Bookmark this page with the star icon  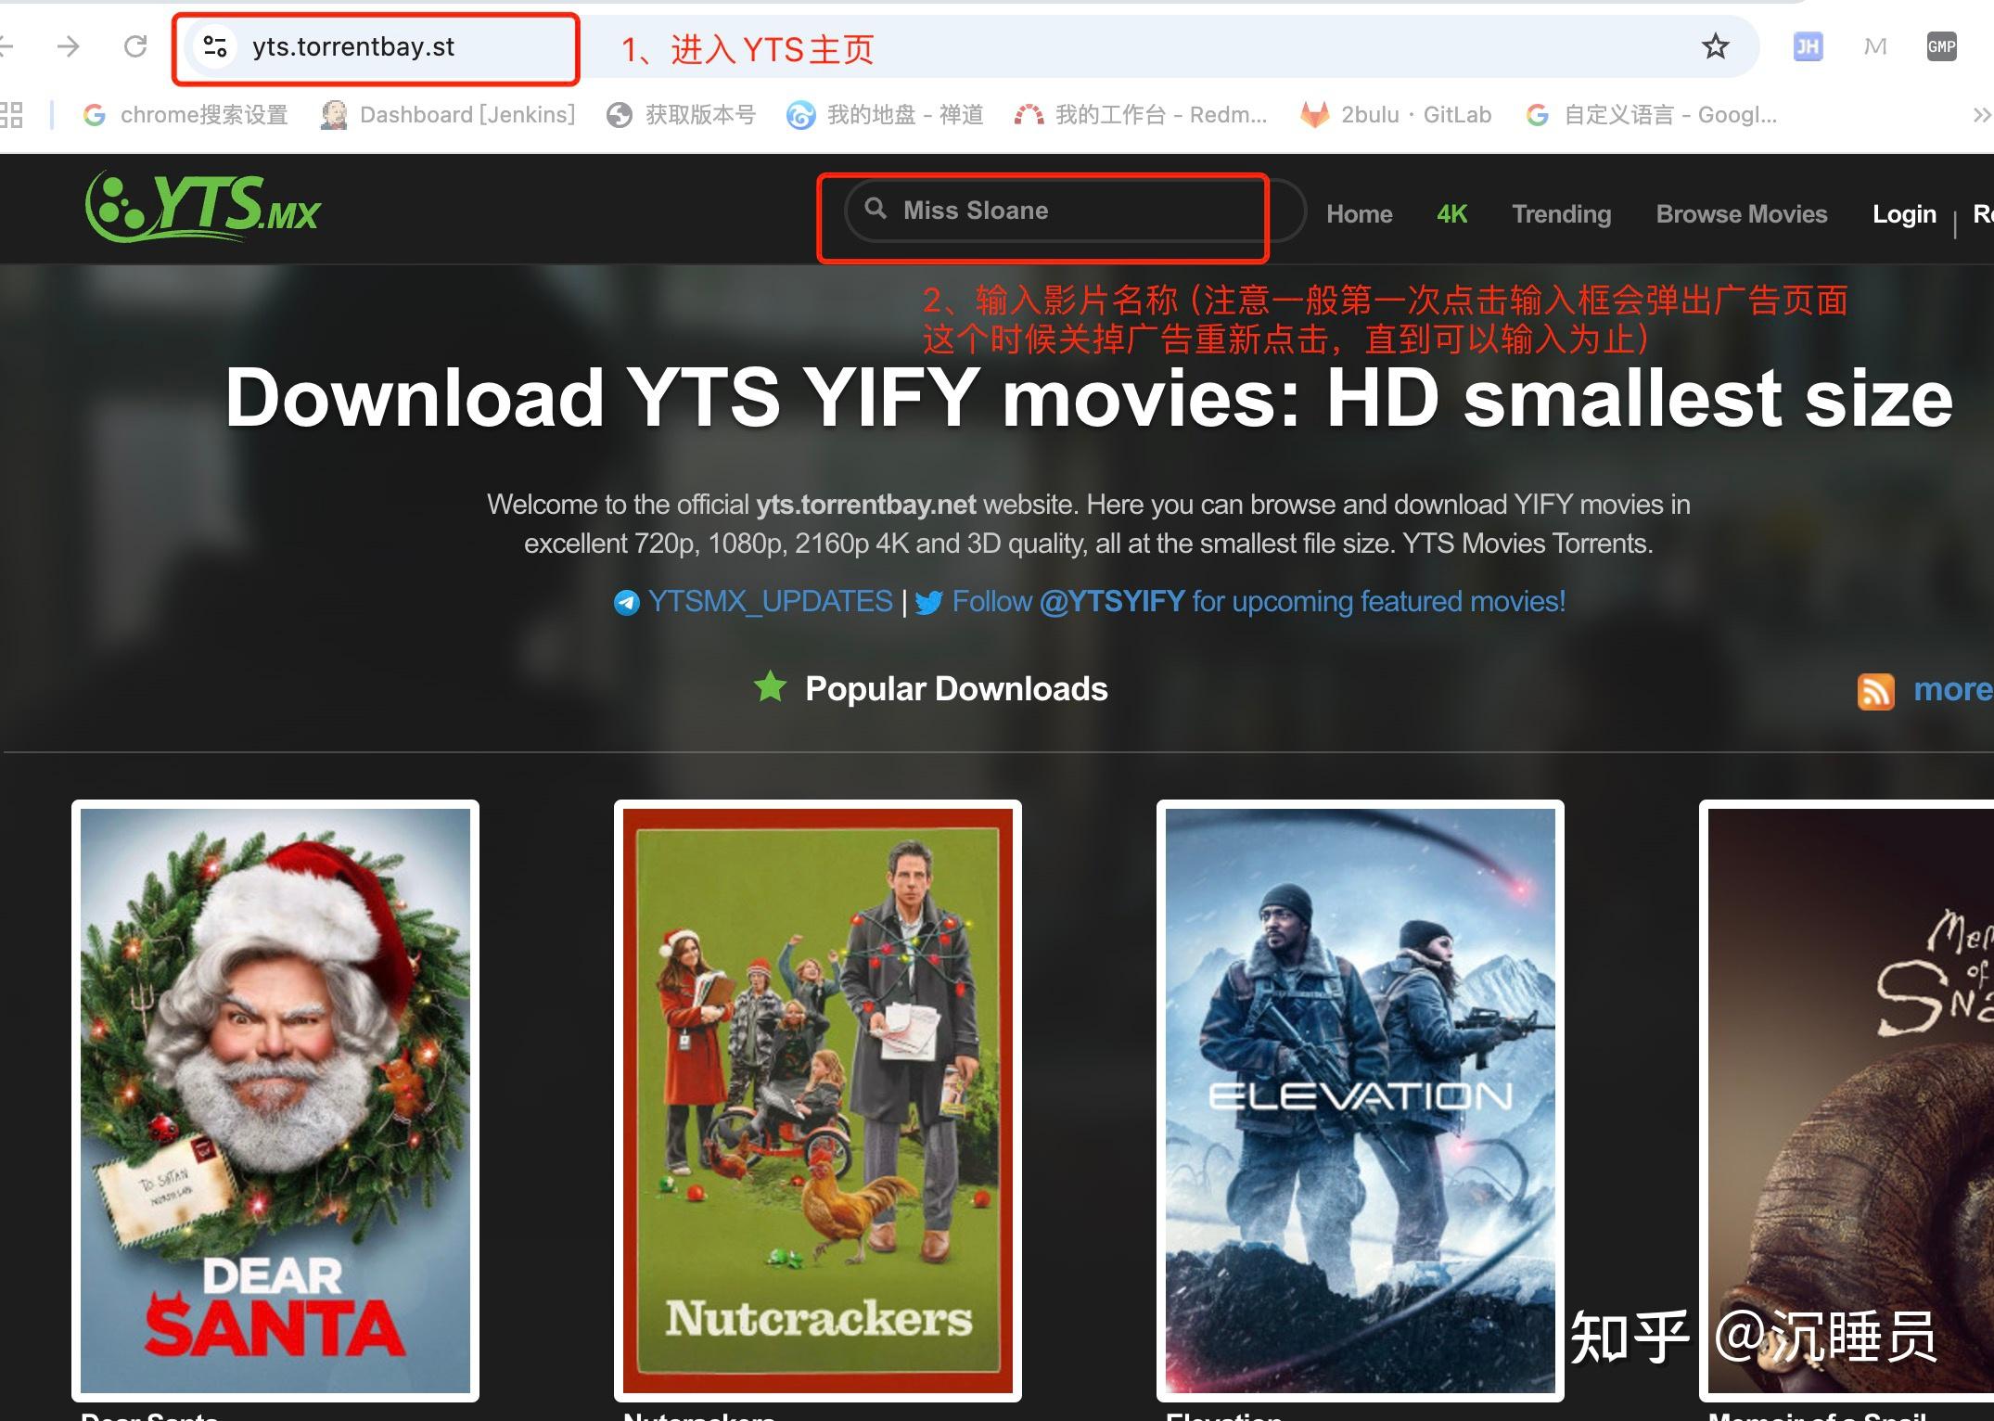(1715, 46)
